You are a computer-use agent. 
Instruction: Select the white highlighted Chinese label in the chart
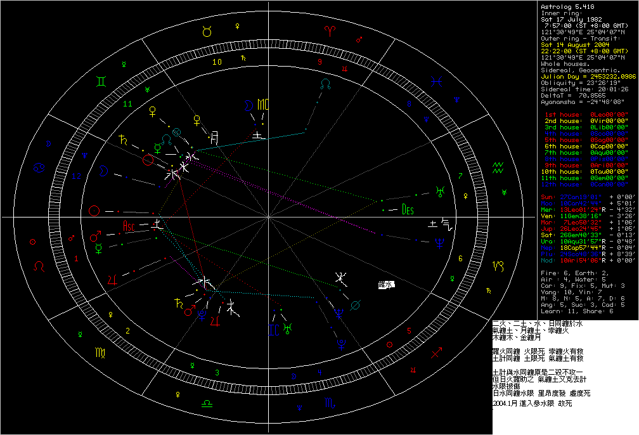tap(385, 285)
